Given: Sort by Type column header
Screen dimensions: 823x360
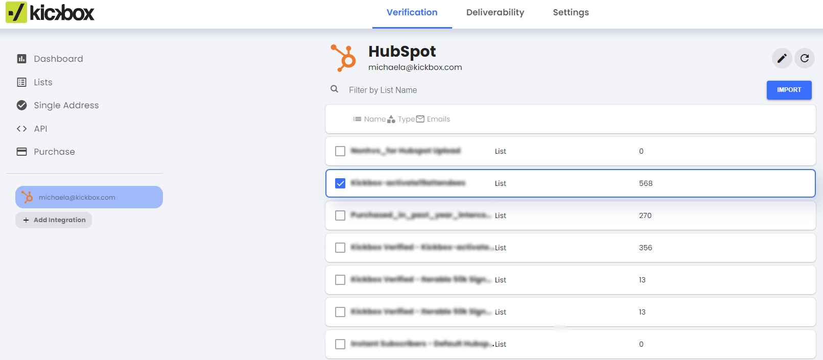Looking at the screenshot, I should tap(402, 119).
